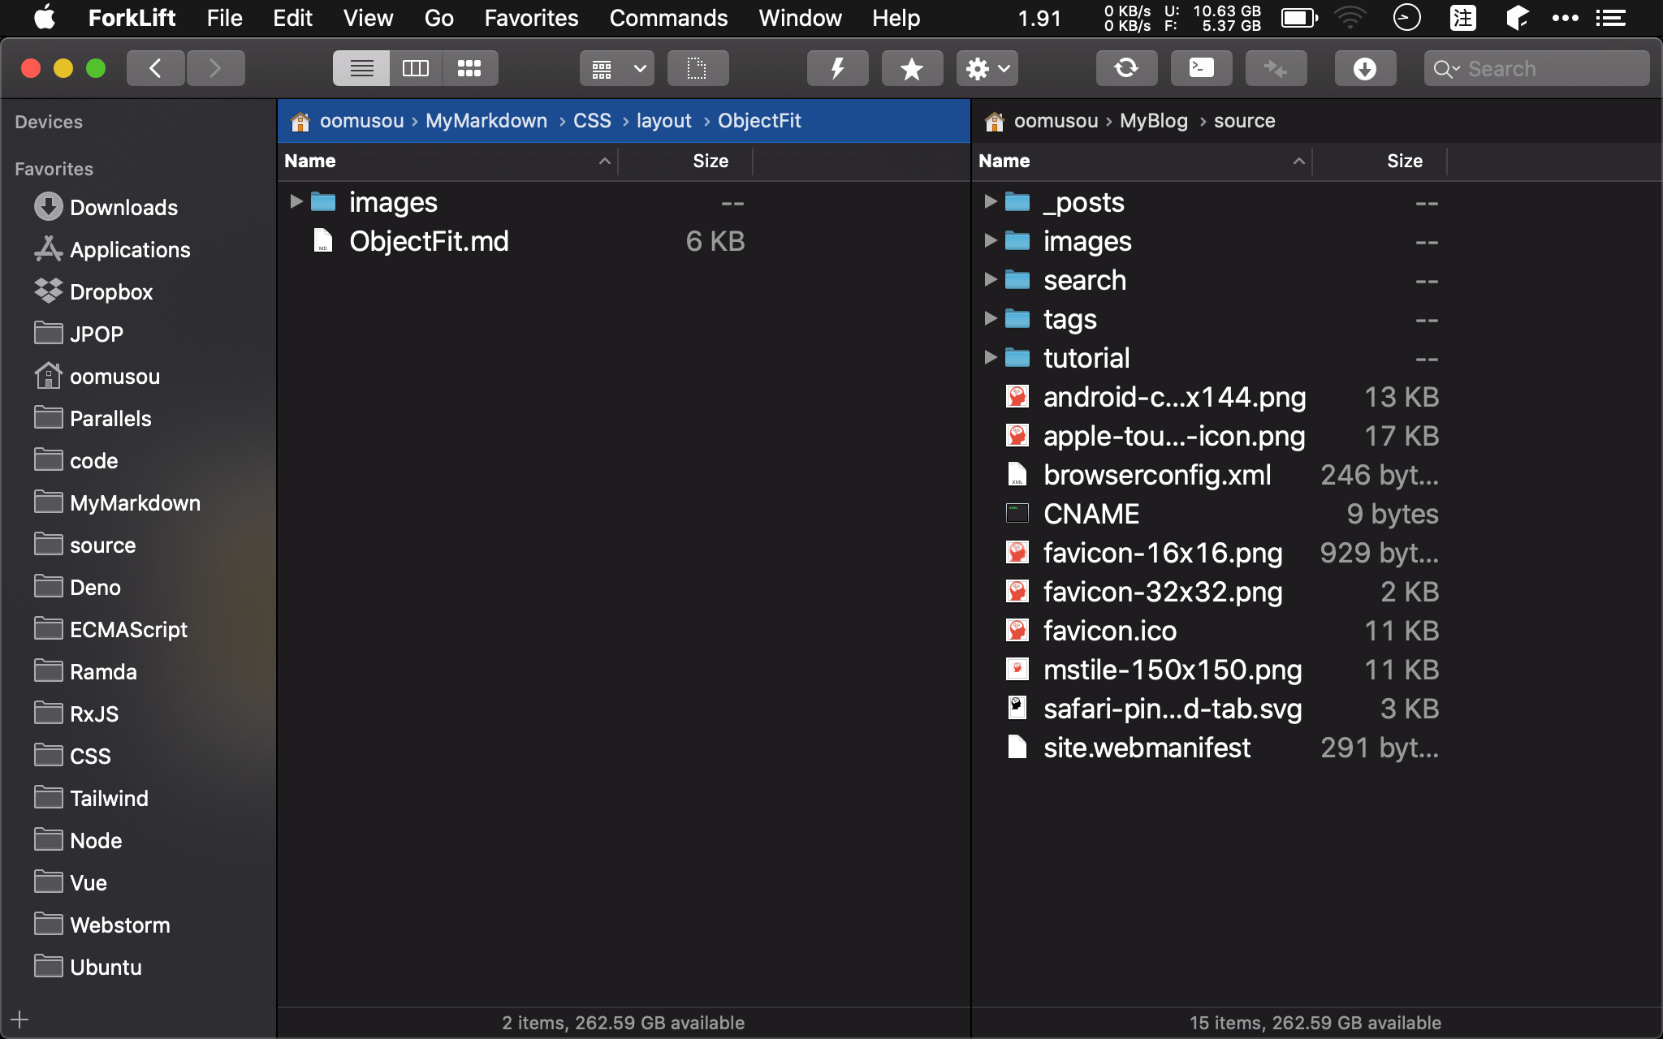The width and height of the screenshot is (1663, 1039).
Task: Select ECMAScript folder in sidebar
Action: click(x=110, y=629)
